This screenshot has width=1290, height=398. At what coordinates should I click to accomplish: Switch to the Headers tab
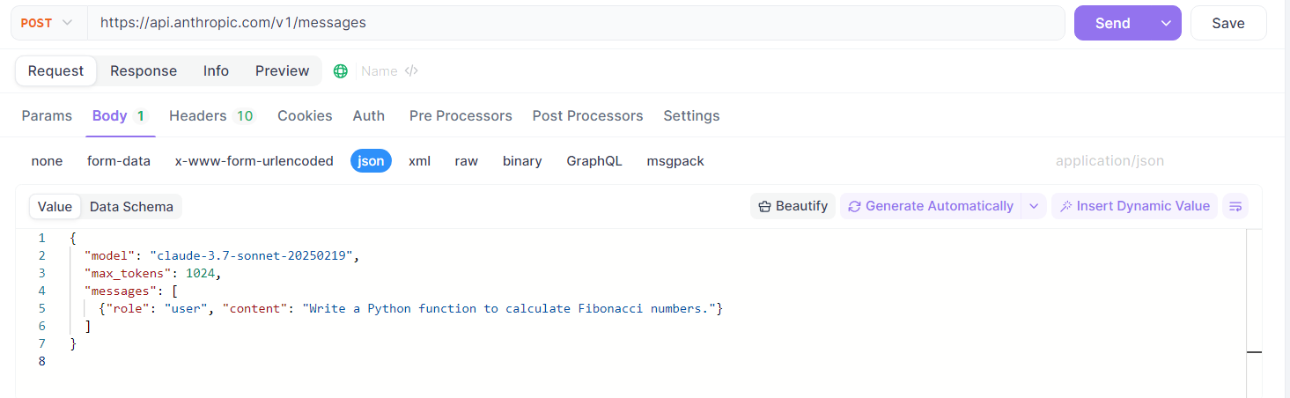point(211,115)
